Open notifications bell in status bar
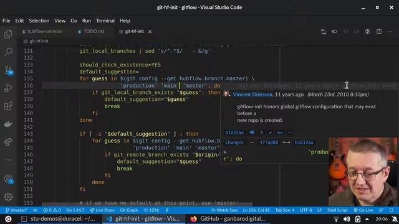Screen dimensions: 399x224 click(392, 210)
